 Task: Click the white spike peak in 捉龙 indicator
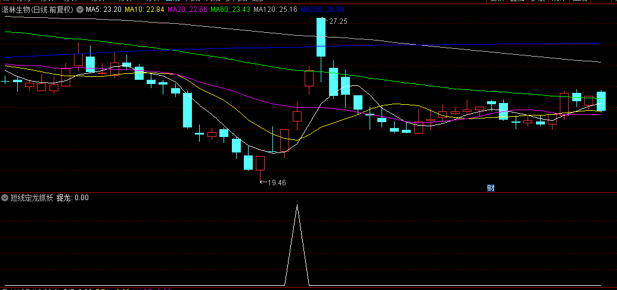coord(297,205)
